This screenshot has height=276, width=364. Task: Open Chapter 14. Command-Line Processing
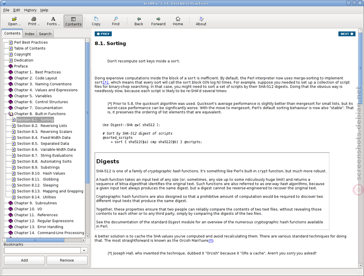49,233
